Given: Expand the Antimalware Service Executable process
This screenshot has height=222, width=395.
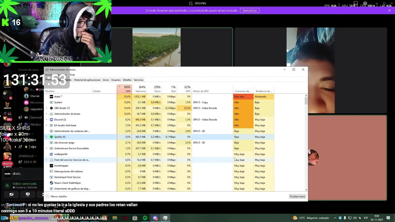Looking at the screenshot, I should 46,148.
